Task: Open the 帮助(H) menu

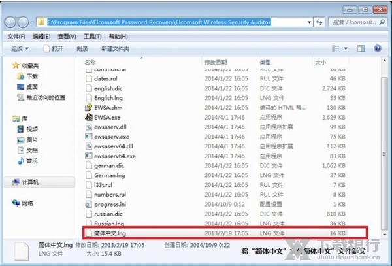Action: pos(118,37)
